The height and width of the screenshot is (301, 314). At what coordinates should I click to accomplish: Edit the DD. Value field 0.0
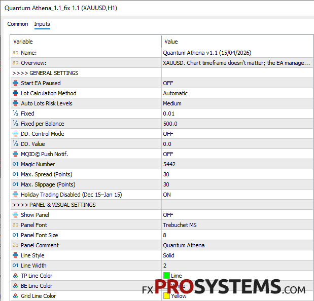[237, 144]
